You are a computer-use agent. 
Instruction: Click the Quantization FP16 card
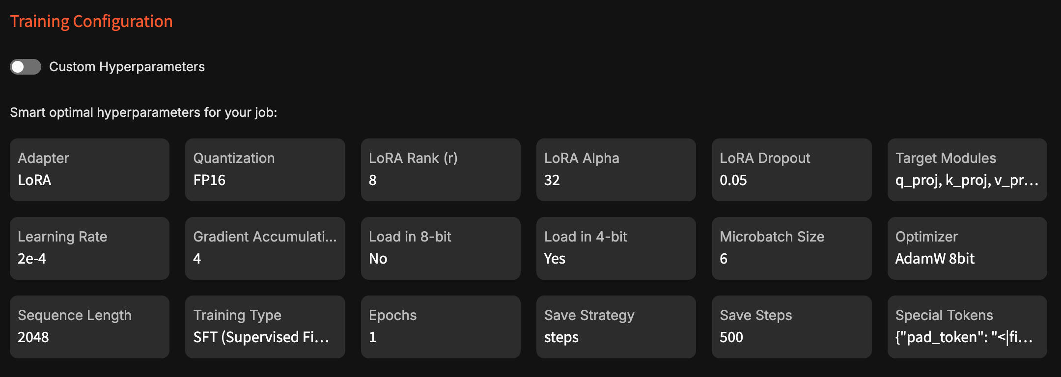point(265,169)
